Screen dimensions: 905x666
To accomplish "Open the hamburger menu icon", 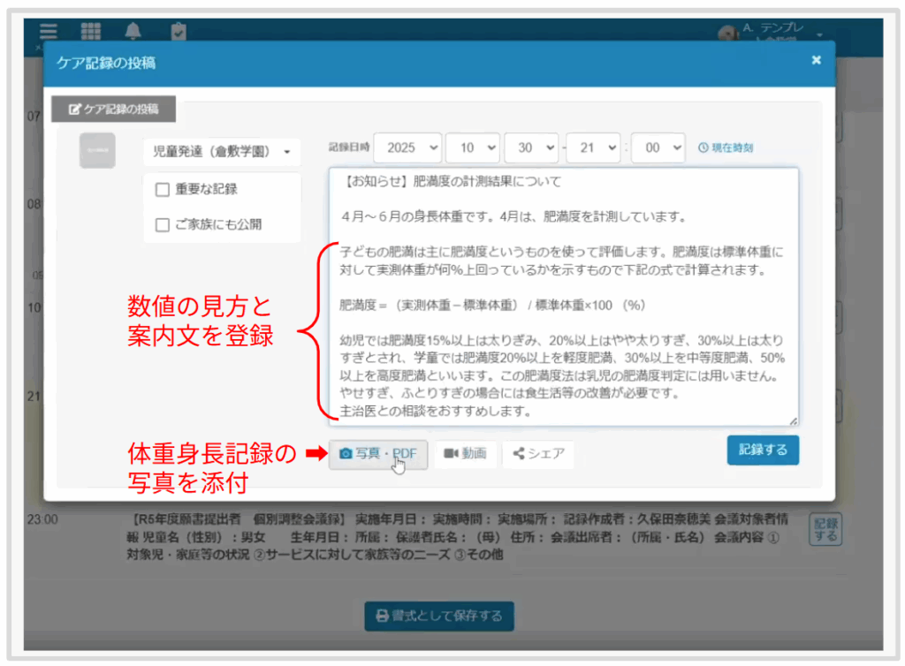I will (x=48, y=31).
